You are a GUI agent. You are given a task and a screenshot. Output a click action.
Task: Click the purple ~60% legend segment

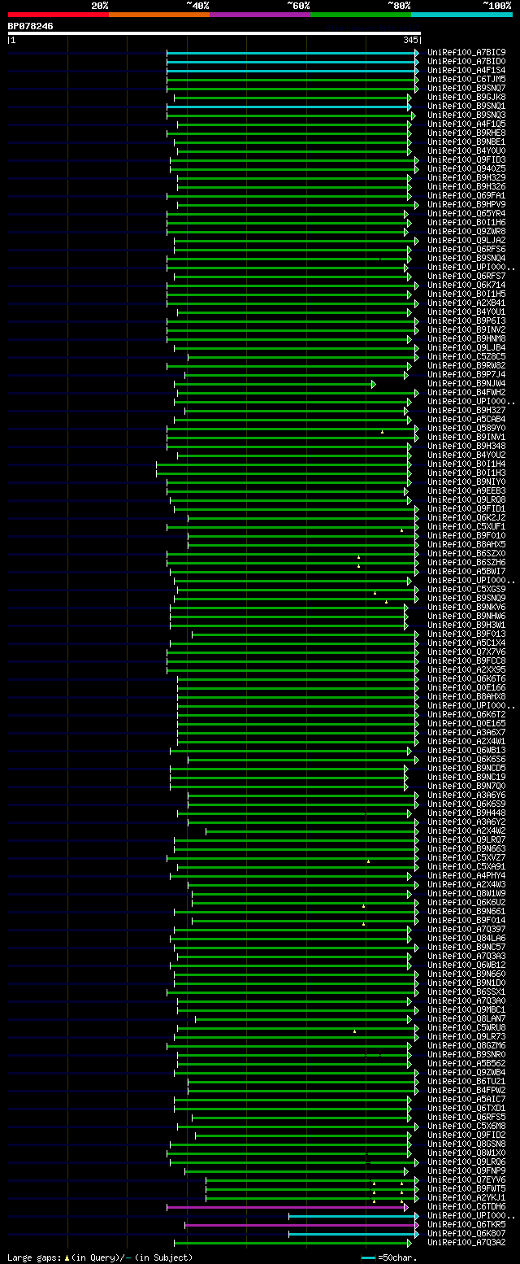pos(260,14)
